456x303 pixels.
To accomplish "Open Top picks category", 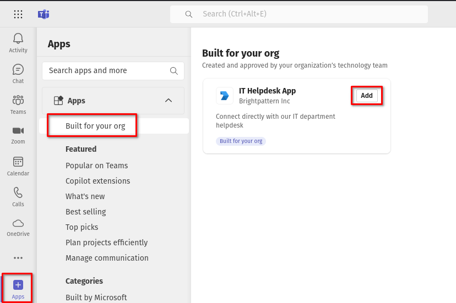I will tap(82, 227).
